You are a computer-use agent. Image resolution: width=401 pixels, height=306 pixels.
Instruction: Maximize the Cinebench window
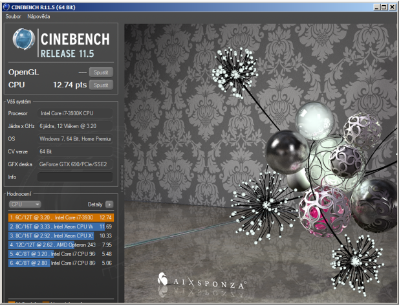(x=384, y=7)
